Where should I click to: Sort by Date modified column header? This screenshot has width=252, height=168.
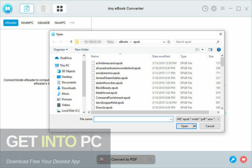[x=161, y=56]
